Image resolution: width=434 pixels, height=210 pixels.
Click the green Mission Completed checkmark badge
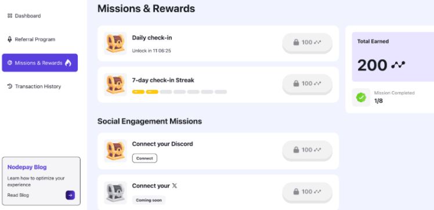(361, 97)
